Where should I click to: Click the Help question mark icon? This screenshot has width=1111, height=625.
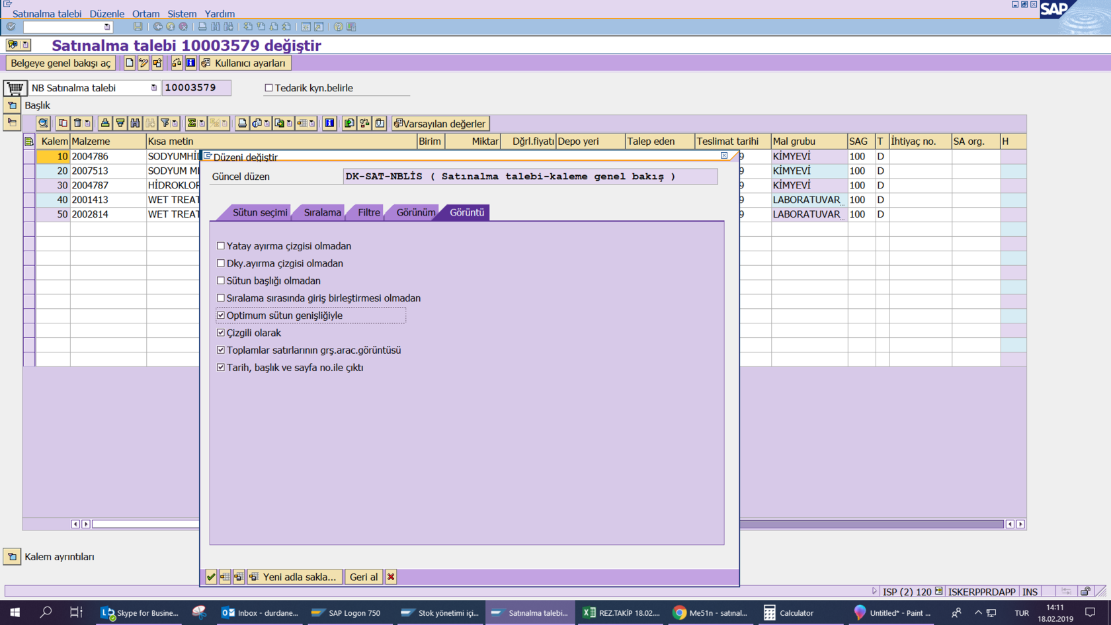point(338,26)
